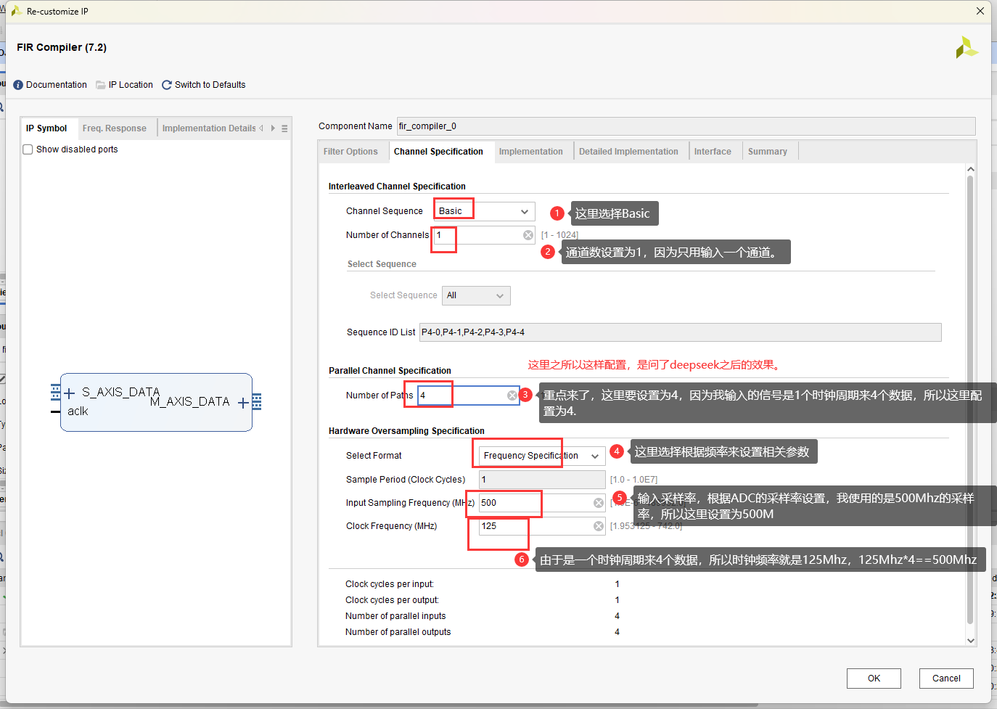Switch to the Filter Options tab
The image size is (997, 709).
point(350,152)
